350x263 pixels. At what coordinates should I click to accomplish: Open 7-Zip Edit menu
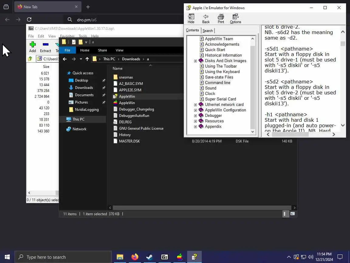(41, 36)
